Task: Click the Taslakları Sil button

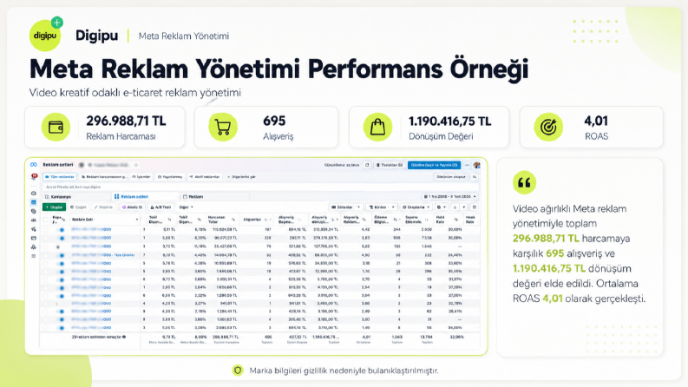Action: click(x=390, y=165)
